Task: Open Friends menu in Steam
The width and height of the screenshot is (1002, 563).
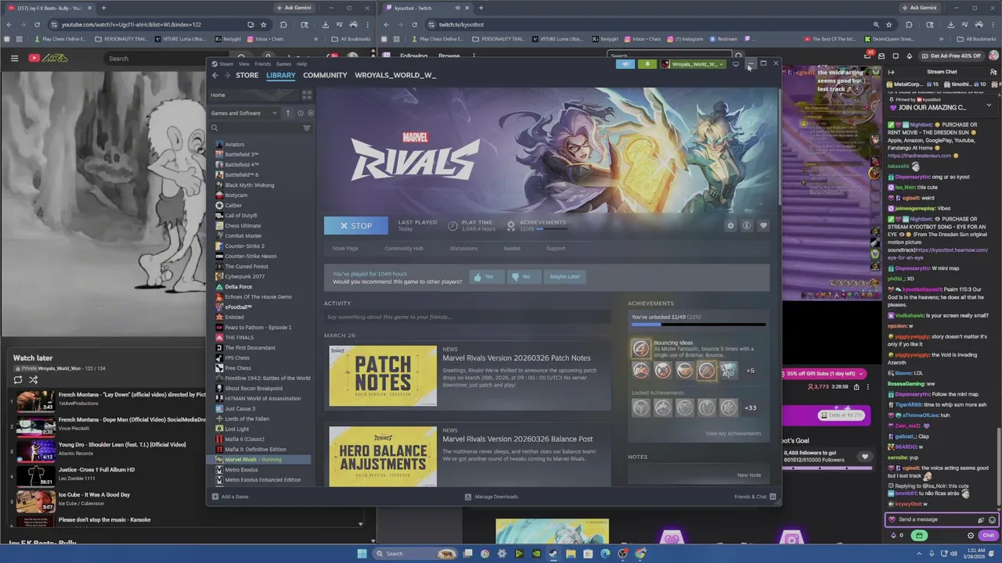Action: point(262,63)
